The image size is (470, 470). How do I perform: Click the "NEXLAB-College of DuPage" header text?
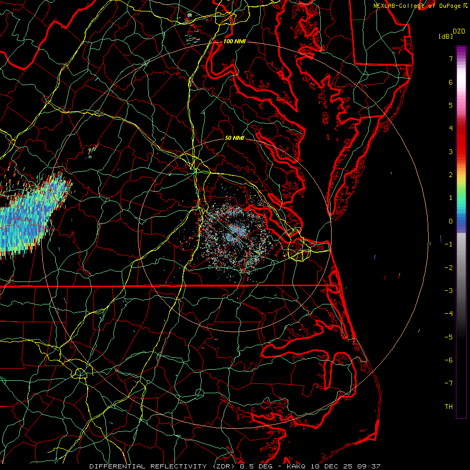click(x=418, y=6)
